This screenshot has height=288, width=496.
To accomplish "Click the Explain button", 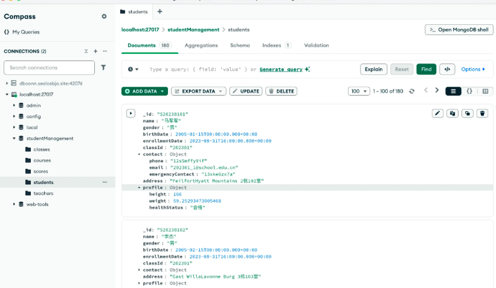I will coord(373,70).
